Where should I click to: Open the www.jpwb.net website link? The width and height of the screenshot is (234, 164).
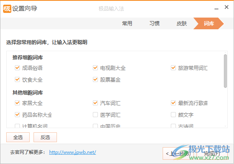pos(73,152)
